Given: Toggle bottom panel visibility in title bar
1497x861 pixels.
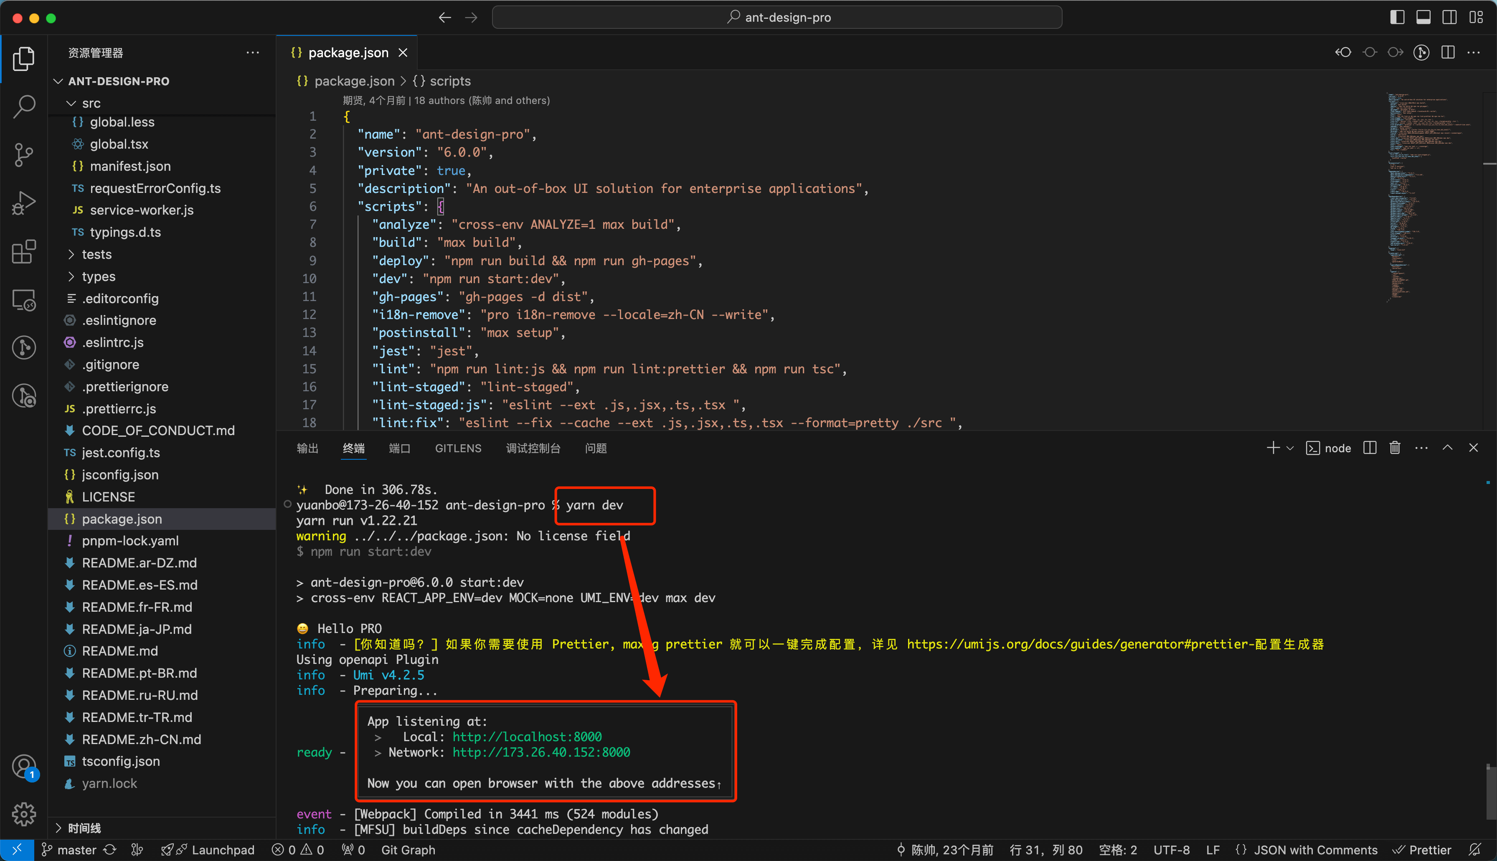Looking at the screenshot, I should pyautogui.click(x=1423, y=17).
